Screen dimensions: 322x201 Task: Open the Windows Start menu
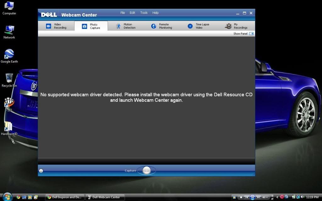point(7,197)
